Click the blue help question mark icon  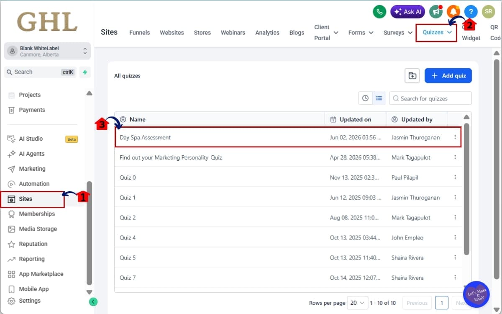pyautogui.click(x=471, y=12)
